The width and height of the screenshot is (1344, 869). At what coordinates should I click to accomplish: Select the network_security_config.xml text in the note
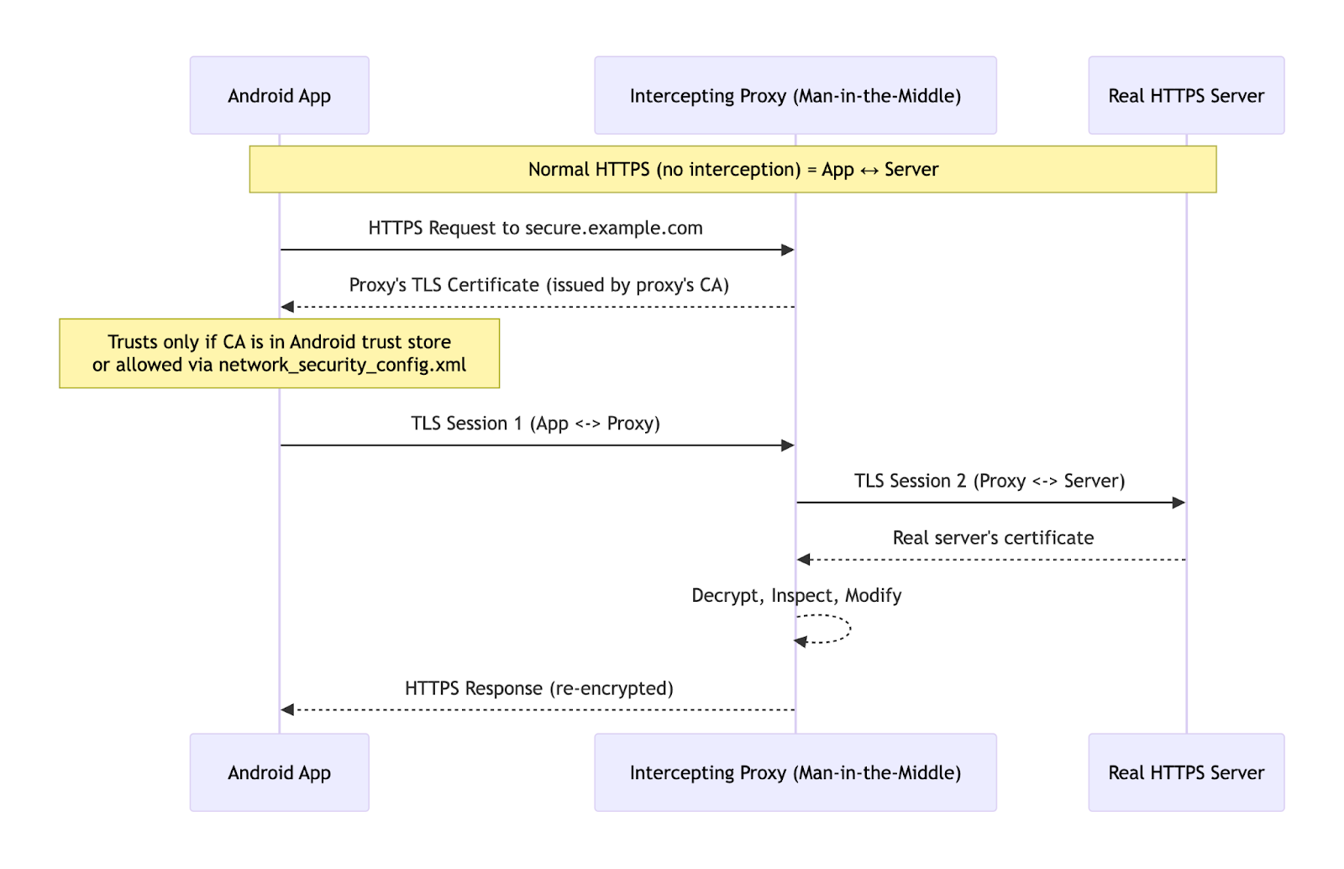pos(342,365)
